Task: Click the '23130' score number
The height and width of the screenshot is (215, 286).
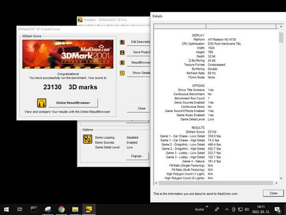Action: 52,87
